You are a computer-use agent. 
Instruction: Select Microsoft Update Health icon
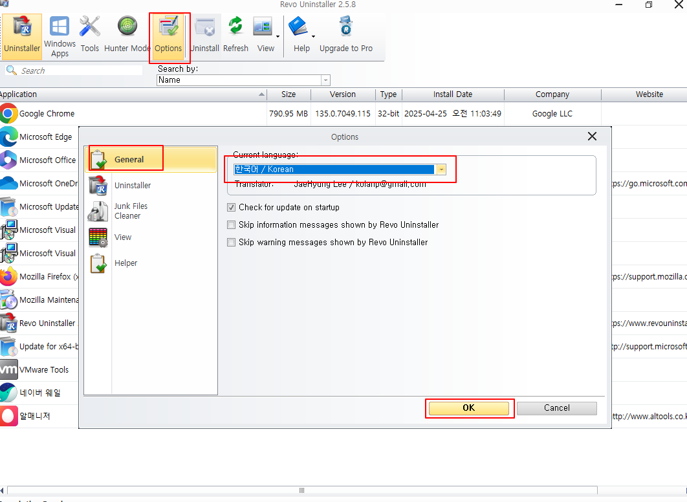(9, 206)
